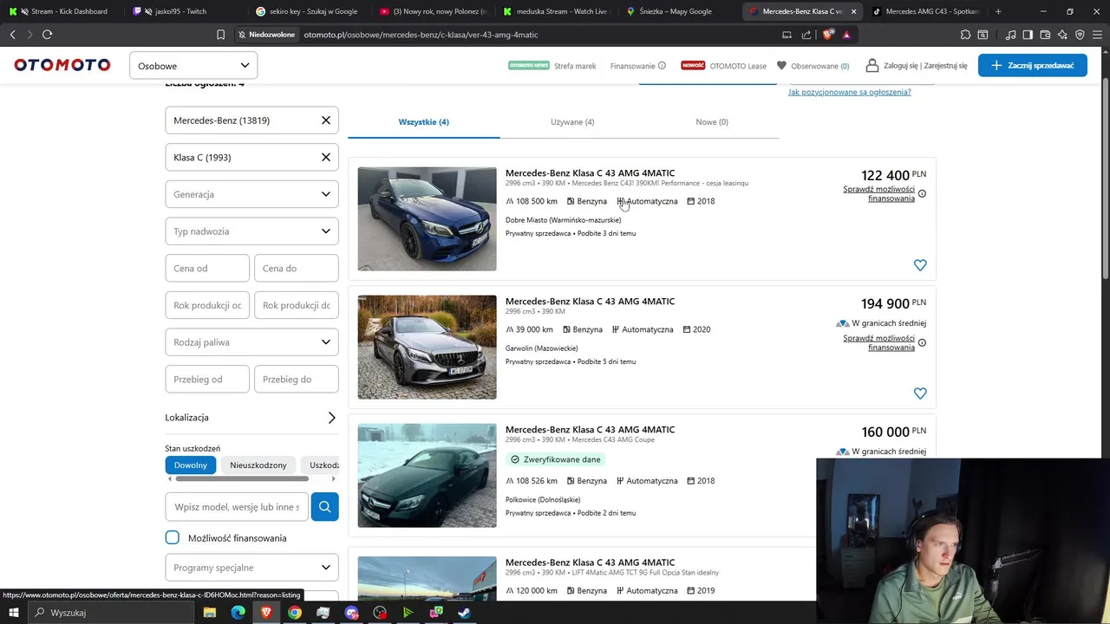Click 'Jak pozycjonowane są ogłoszenia?' link
Image resolution: width=1110 pixels, height=624 pixels.
click(x=850, y=92)
